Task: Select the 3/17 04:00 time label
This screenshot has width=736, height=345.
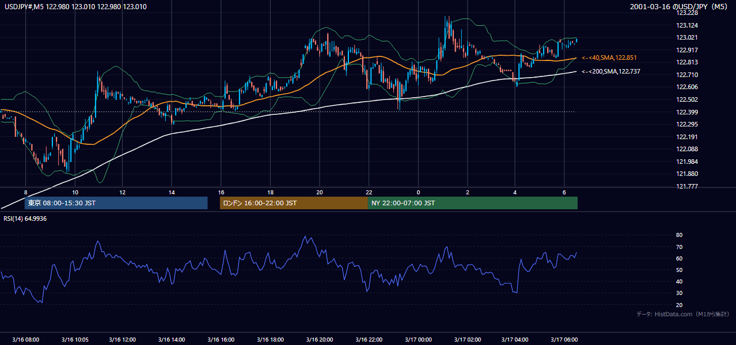Action: 515,340
